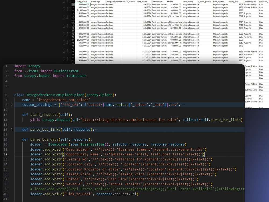Select the Is_deal_public header cell
The height and width of the screenshot is (202, 269).
coord(205,1)
